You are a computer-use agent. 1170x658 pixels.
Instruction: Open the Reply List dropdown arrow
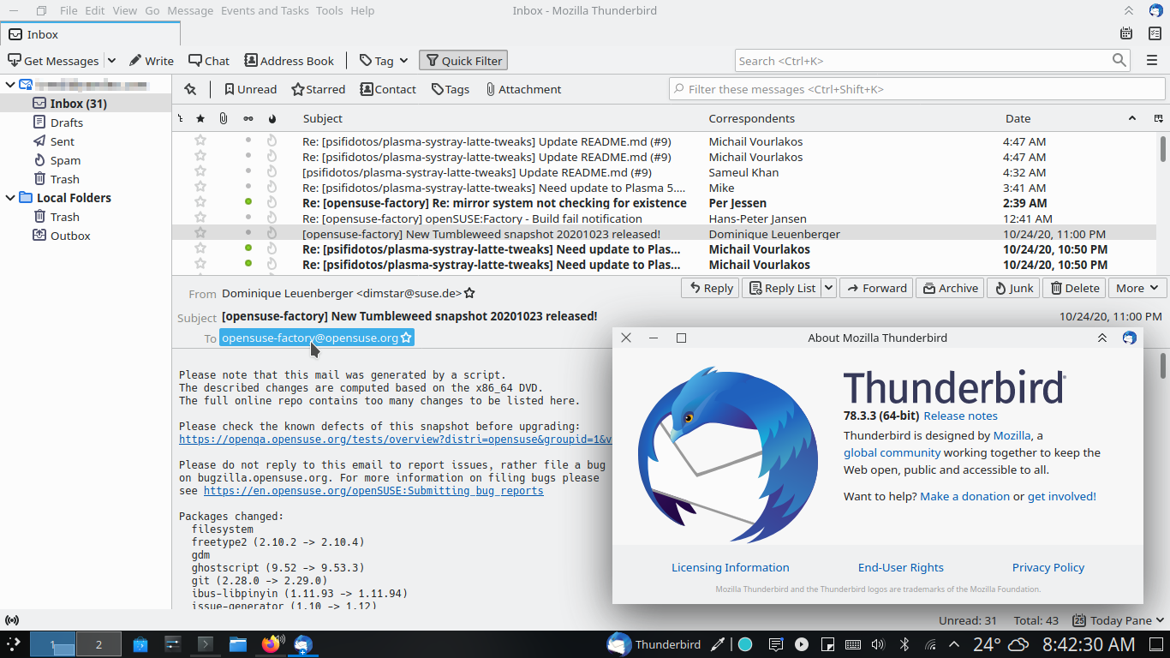828,288
